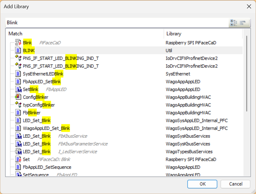Confirm with the OK button
Screen dimensions: 256x194
coord(202,184)
